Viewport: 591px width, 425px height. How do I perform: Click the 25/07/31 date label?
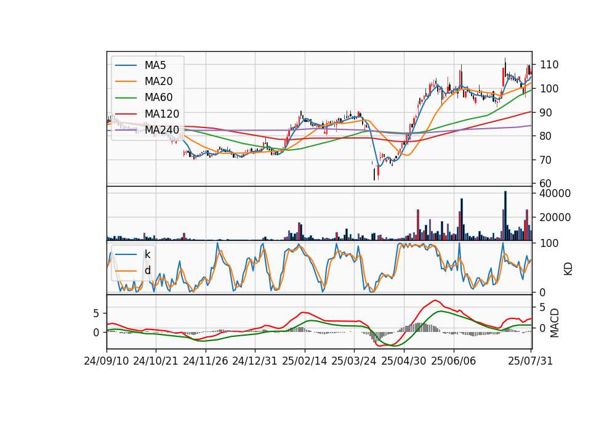click(530, 362)
